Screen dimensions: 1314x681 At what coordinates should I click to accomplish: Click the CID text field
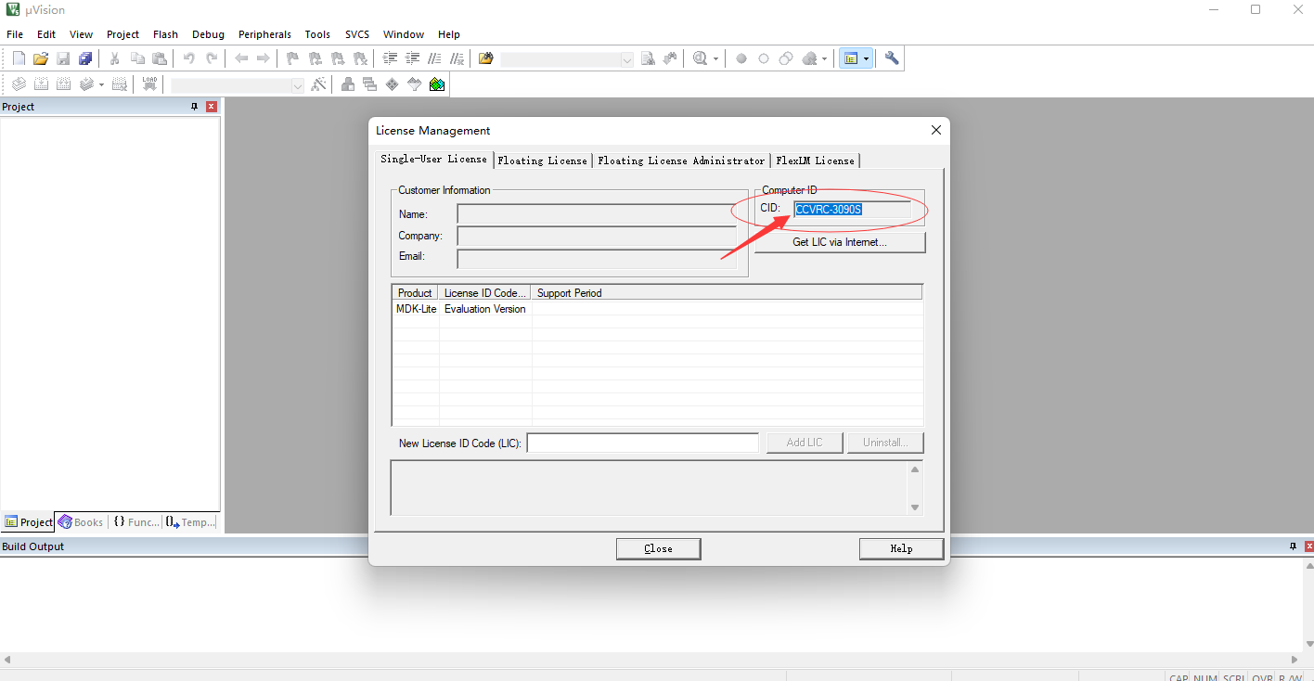pos(852,210)
